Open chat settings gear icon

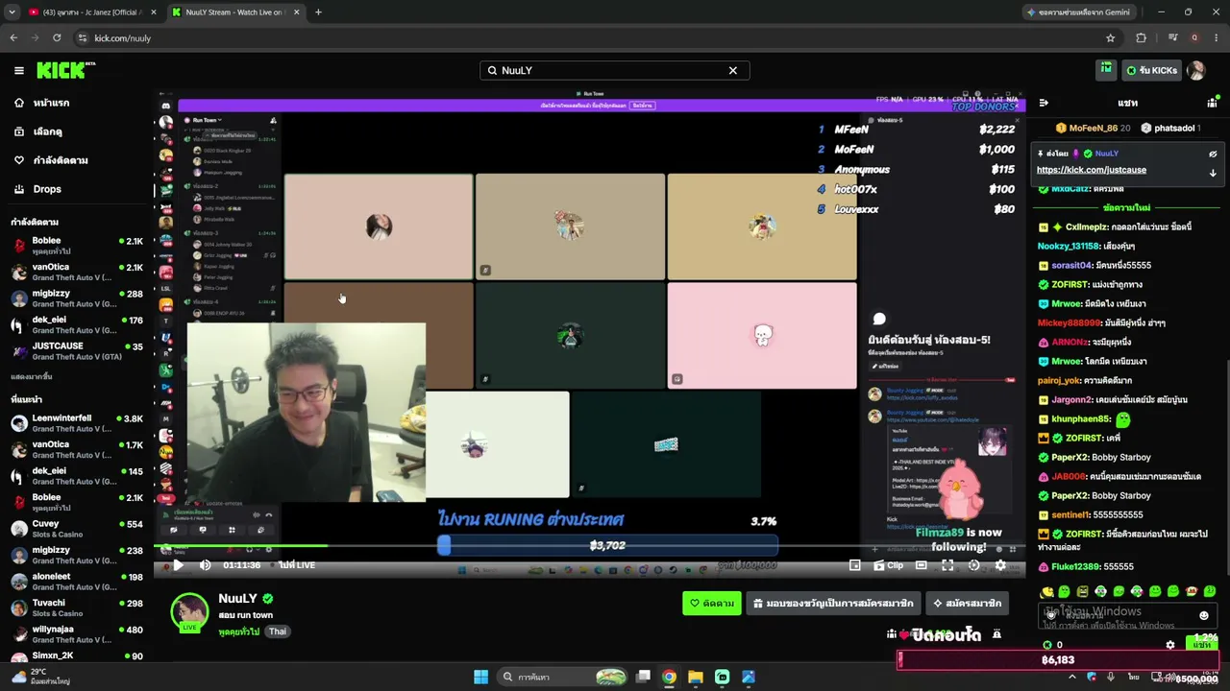click(x=1169, y=645)
